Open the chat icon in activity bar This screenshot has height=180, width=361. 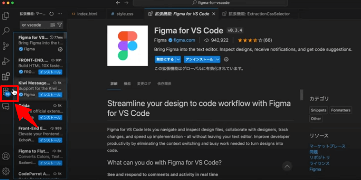pyautogui.click(x=6, y=106)
